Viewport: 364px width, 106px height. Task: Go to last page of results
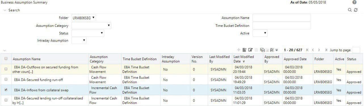point(326,50)
